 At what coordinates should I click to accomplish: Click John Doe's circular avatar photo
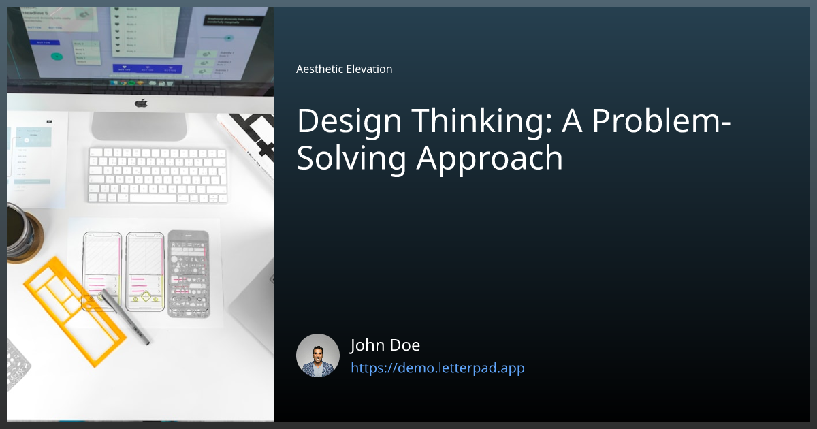tap(317, 355)
